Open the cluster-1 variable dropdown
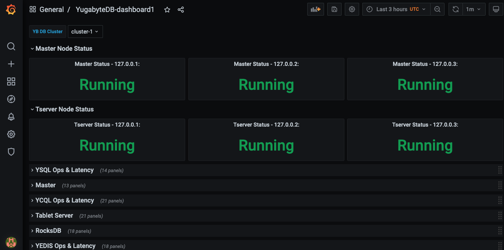This screenshot has width=504, height=250. pyautogui.click(x=85, y=31)
